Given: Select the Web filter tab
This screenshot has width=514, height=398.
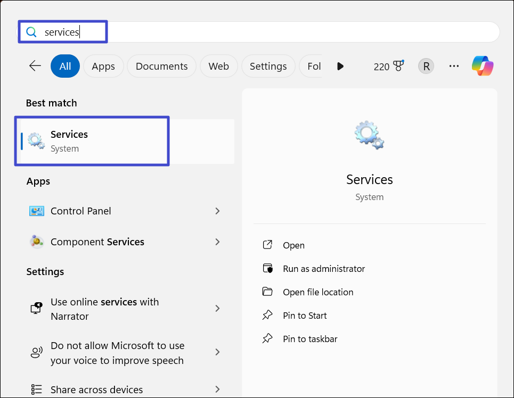Looking at the screenshot, I should tap(218, 66).
